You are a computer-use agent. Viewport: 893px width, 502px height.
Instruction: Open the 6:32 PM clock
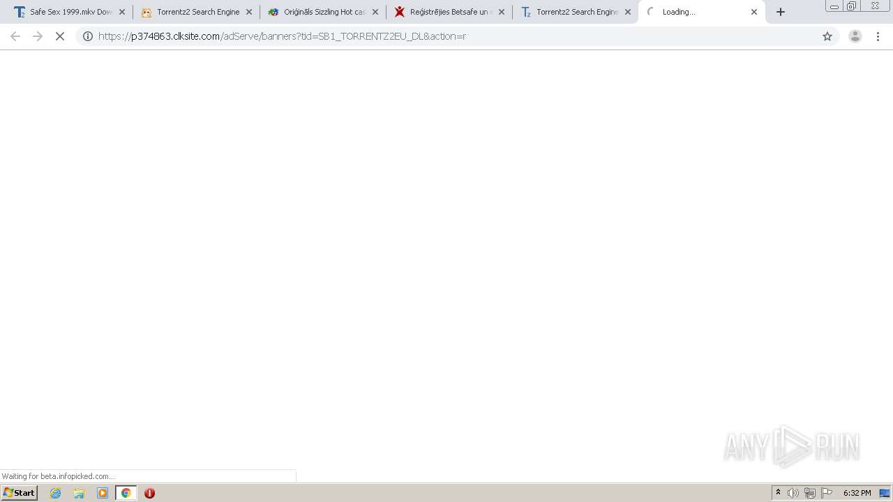(x=857, y=493)
